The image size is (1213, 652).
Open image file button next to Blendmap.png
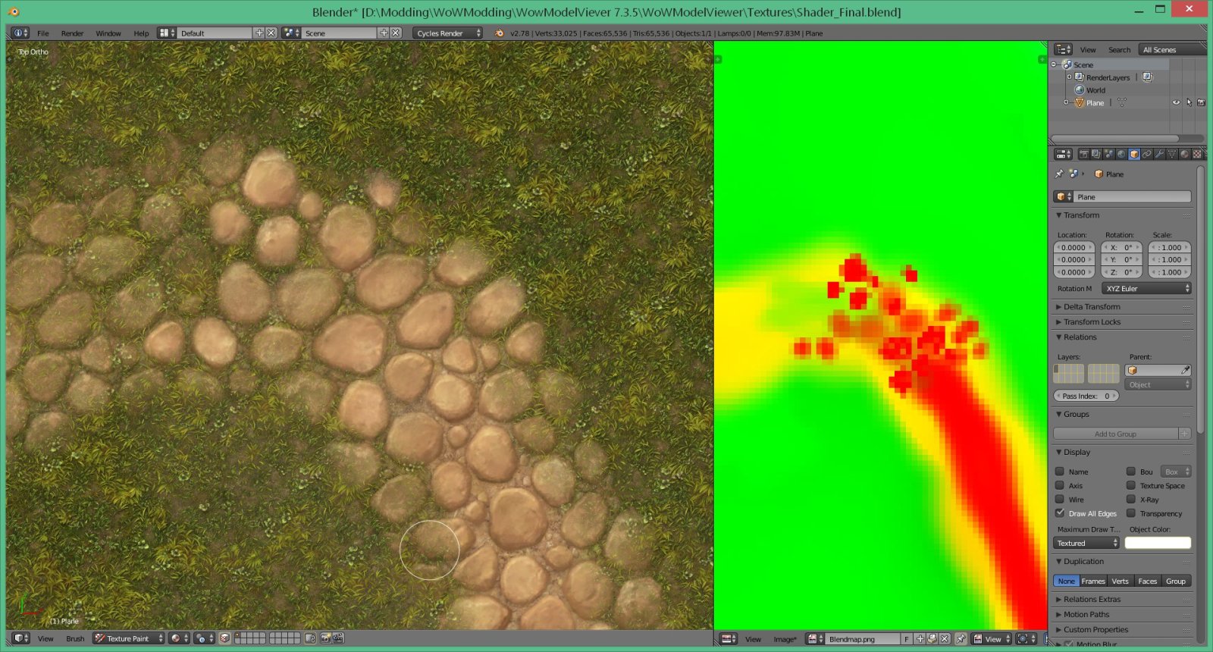(932, 639)
